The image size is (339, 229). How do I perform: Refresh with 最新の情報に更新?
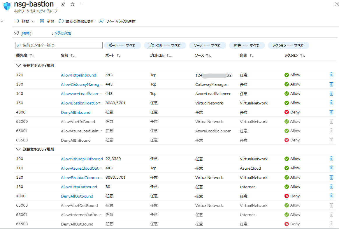click(x=77, y=21)
